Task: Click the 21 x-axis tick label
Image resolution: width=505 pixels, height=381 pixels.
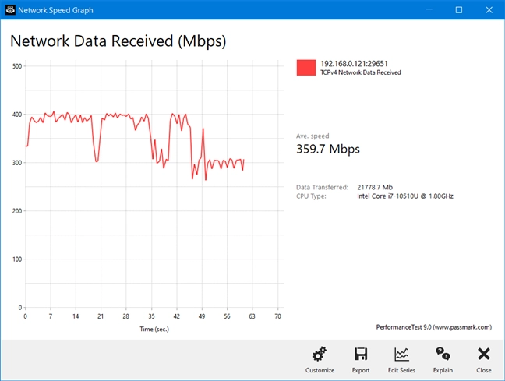Action: coord(101,316)
